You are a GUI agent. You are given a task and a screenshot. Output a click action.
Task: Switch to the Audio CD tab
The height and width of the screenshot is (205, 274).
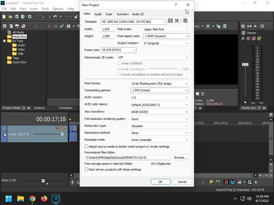click(x=138, y=14)
